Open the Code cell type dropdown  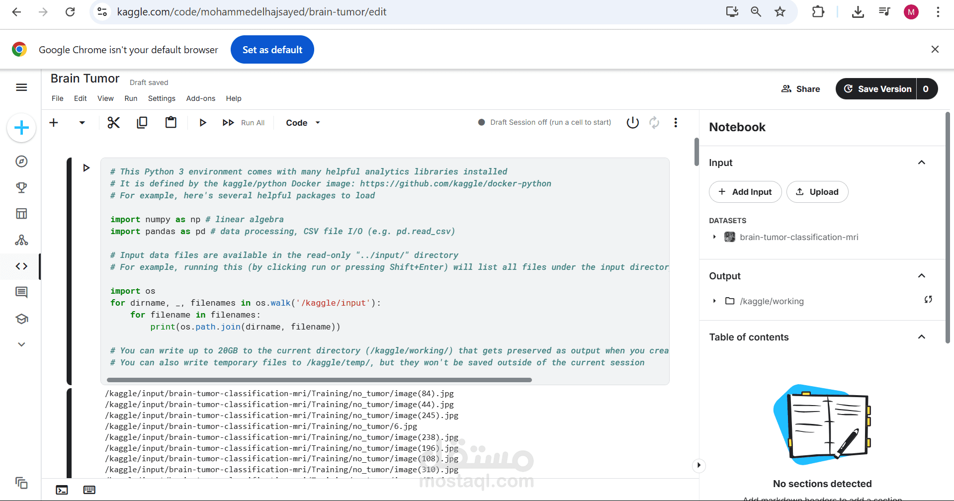click(303, 123)
